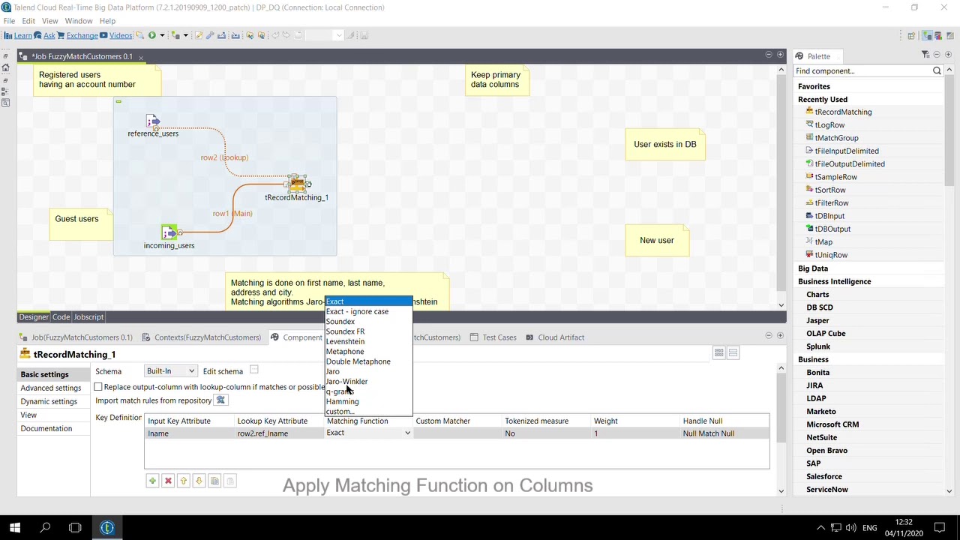
Task: Run the job with the green play icon
Action: [151, 35]
